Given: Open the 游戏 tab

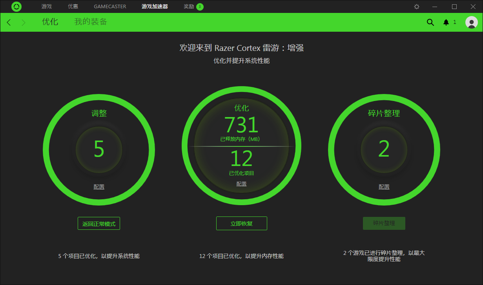Looking at the screenshot, I should point(47,7).
